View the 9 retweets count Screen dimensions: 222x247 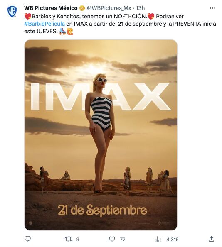[78, 240]
